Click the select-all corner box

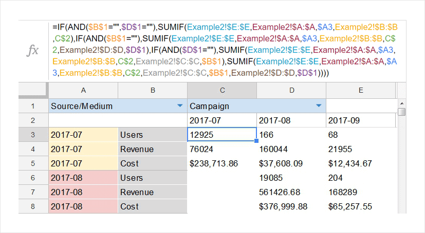coord(33,90)
